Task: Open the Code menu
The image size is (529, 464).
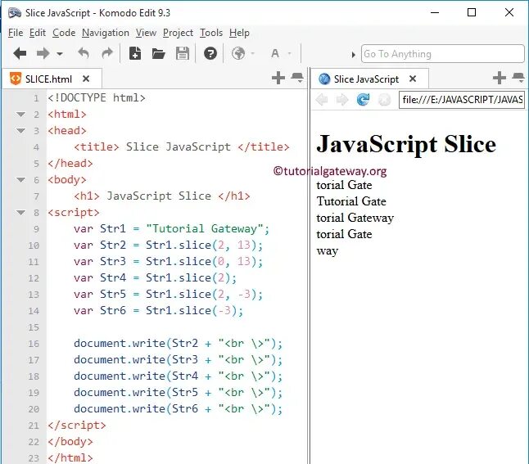Action: click(x=64, y=33)
